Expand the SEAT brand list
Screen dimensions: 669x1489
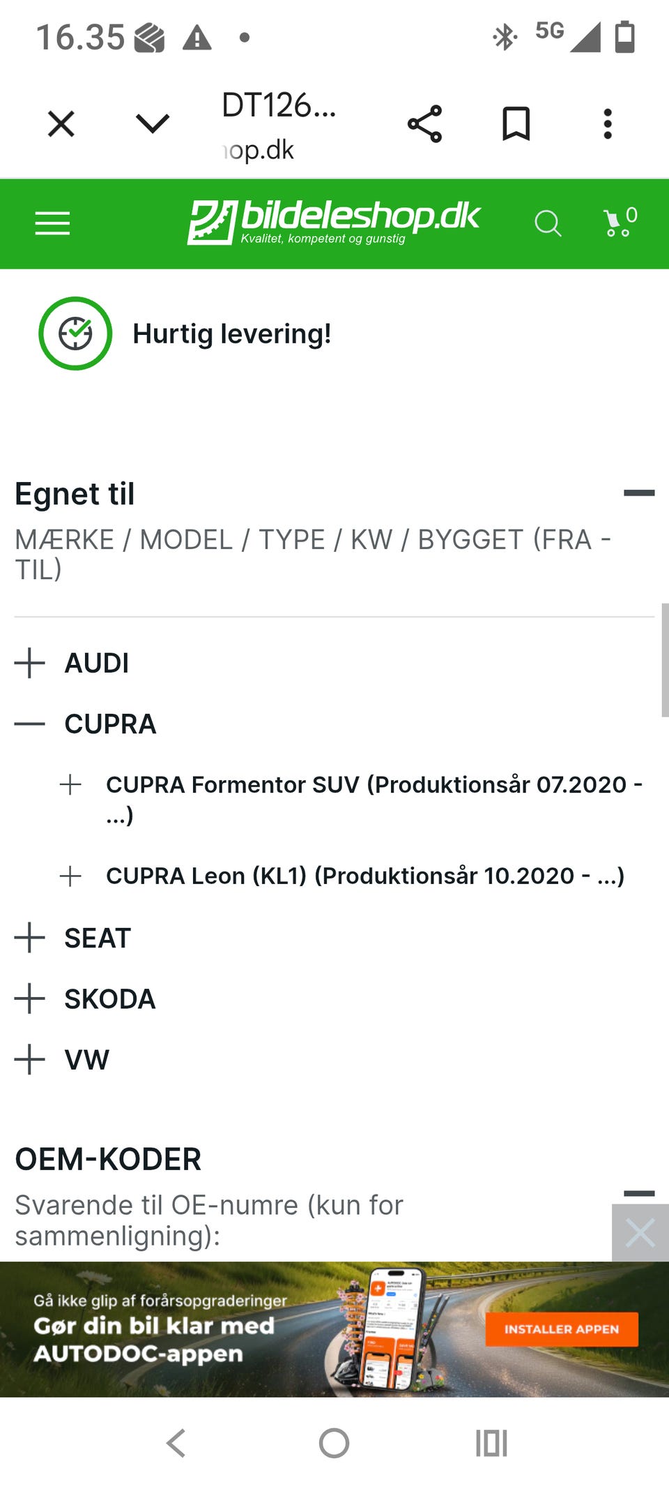click(x=30, y=938)
